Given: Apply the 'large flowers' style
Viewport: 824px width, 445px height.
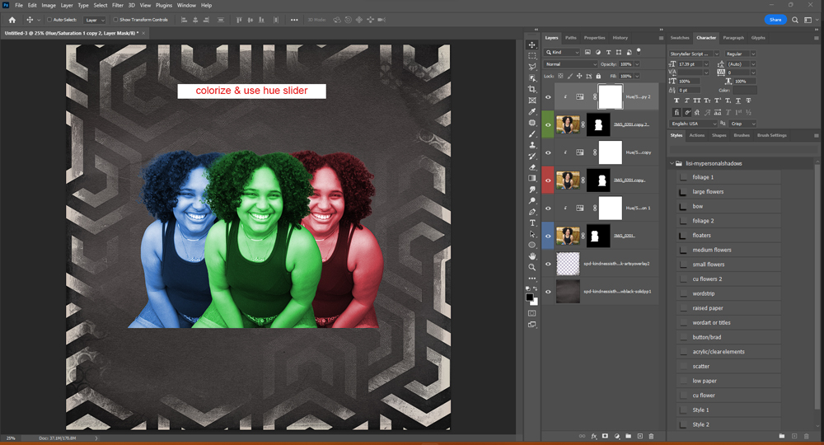Looking at the screenshot, I should 728,192.
